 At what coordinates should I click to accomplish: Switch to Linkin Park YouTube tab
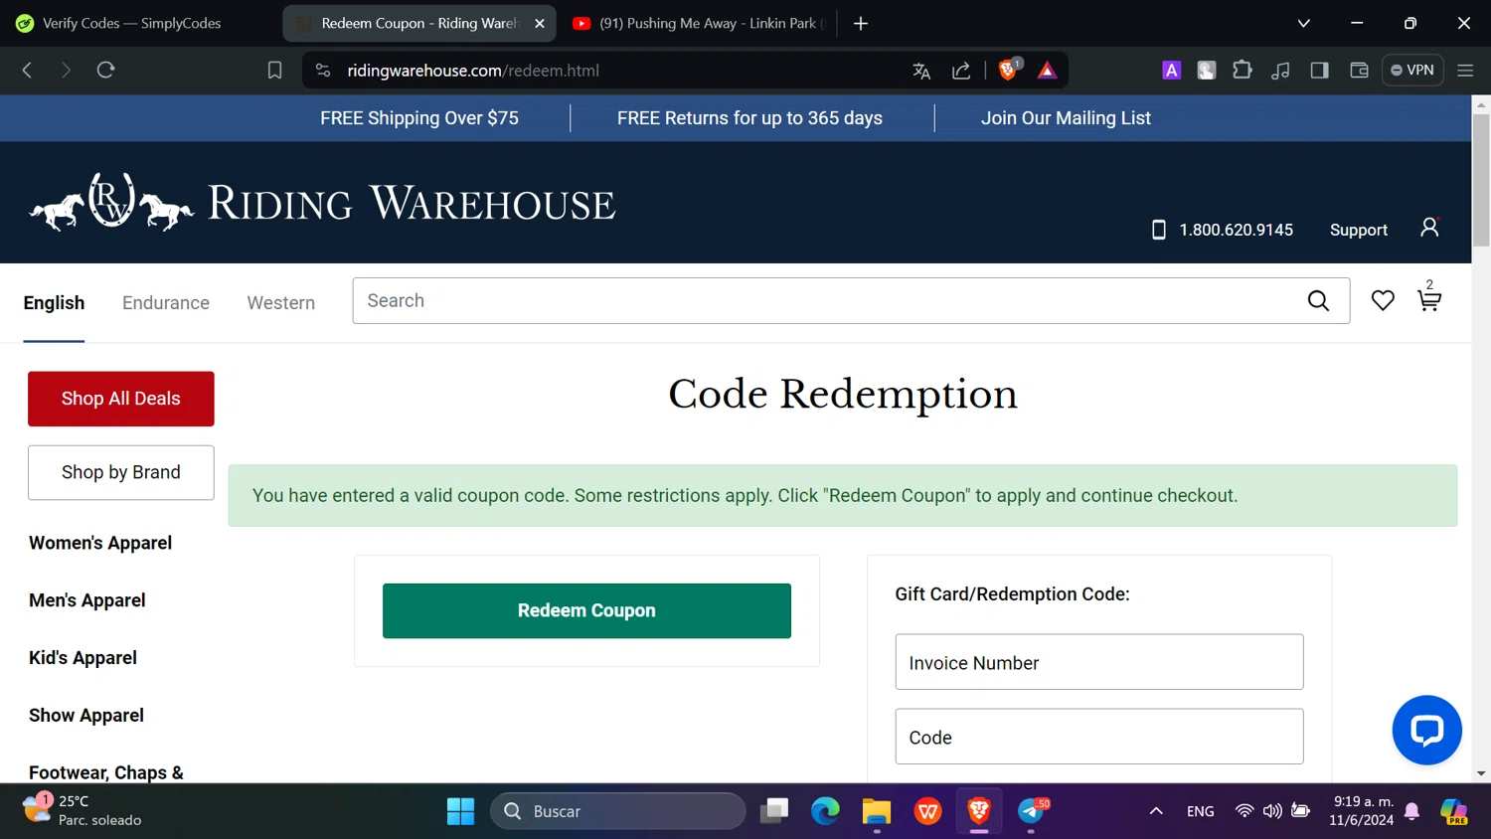point(699,23)
